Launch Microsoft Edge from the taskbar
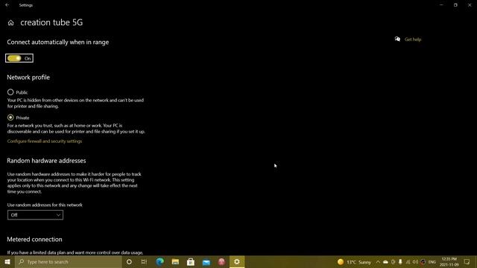 pyautogui.click(x=159, y=261)
